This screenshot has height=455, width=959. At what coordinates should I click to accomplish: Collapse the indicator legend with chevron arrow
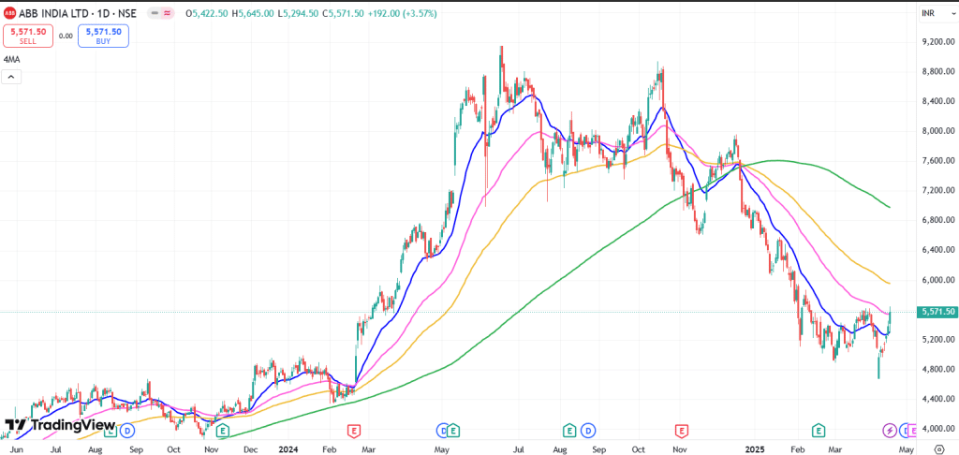tap(11, 77)
